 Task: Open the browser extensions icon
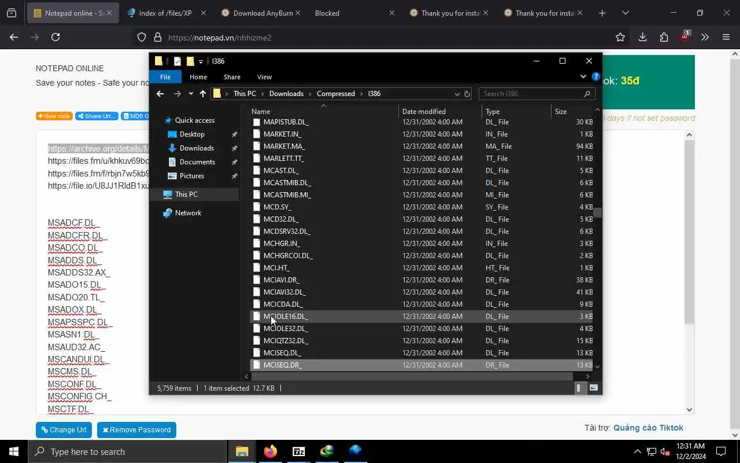pos(664,37)
